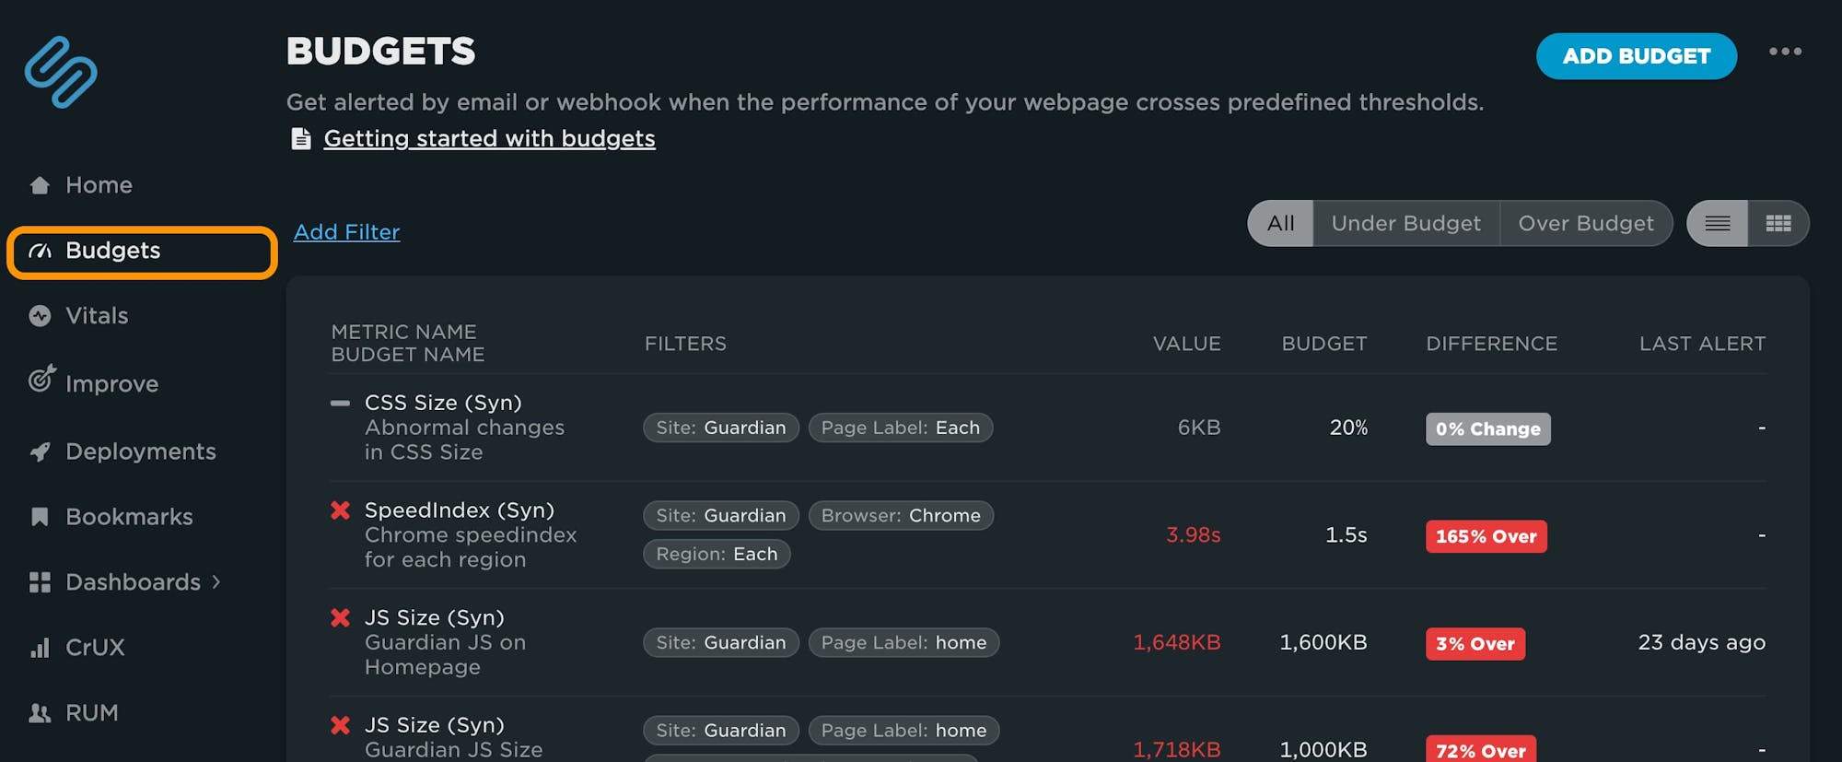
Task: Open Deployments via the rocket icon
Action: (x=39, y=451)
